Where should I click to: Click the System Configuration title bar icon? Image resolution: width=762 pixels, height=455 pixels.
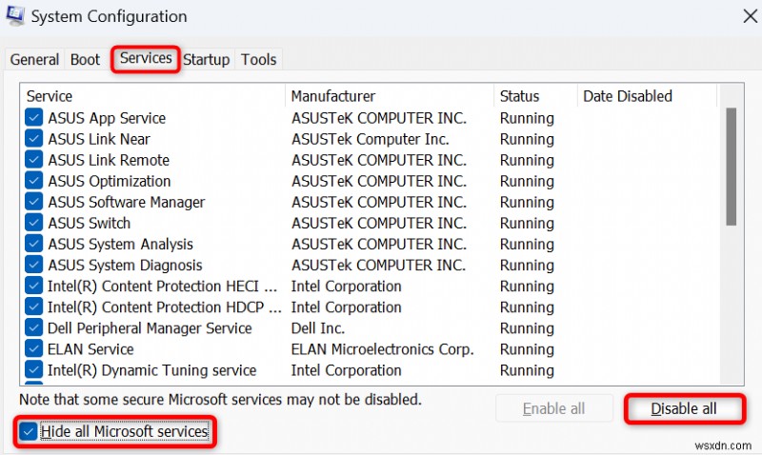[14, 15]
